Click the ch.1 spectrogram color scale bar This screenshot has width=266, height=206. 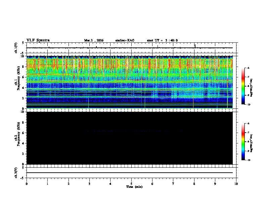point(243,86)
